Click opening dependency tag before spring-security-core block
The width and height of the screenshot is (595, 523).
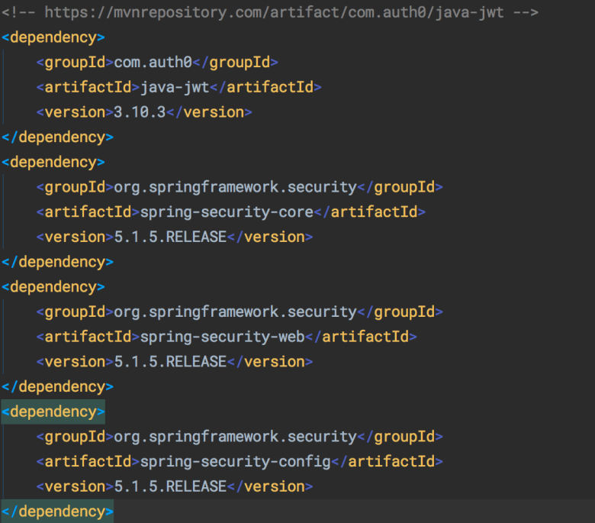tap(53, 162)
